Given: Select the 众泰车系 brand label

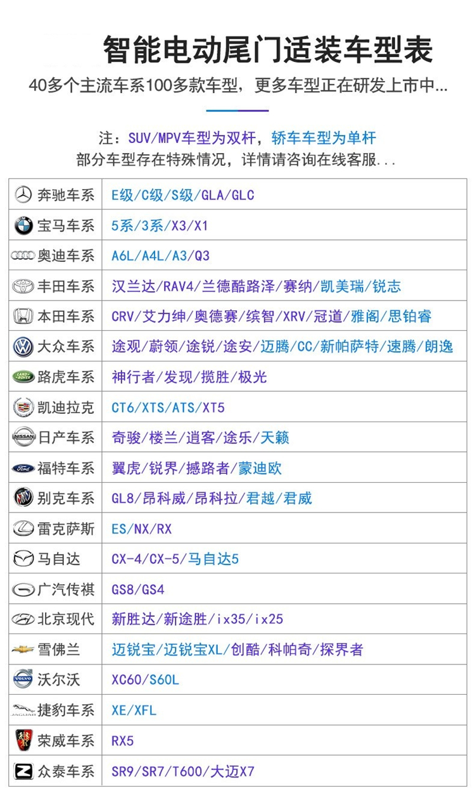Looking at the screenshot, I should 65,771.
